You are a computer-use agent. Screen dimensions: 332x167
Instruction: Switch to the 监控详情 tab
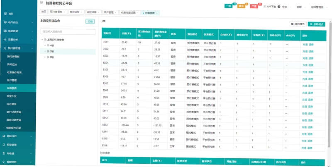(93, 12)
